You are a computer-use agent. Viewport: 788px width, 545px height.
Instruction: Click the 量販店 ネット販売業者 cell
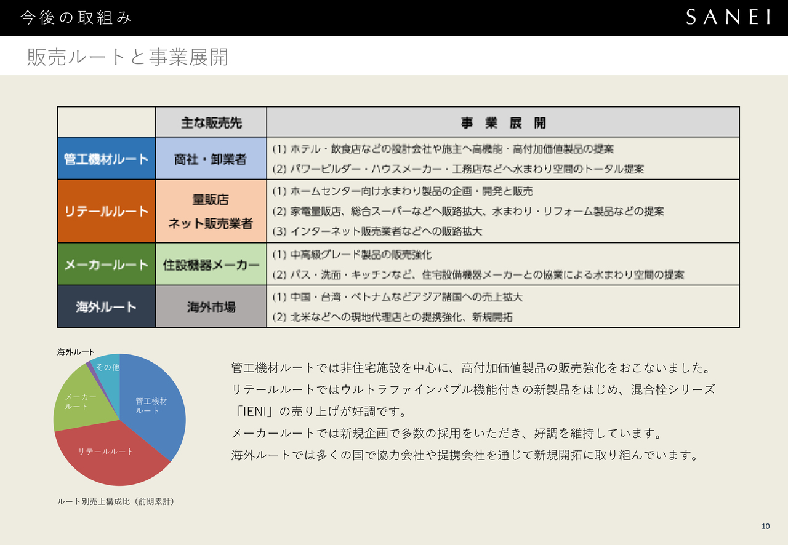coord(211,211)
